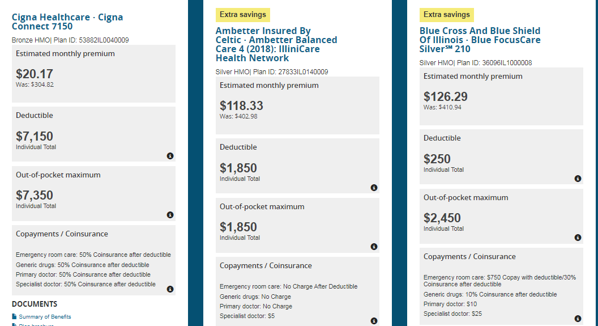598x326 pixels.
Task: Open the Cigna Connect 7150 plan title
Action: (67, 22)
